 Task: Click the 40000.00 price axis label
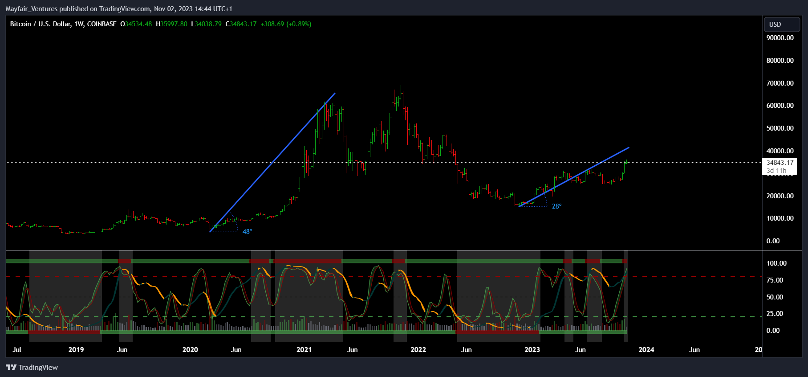click(780, 151)
